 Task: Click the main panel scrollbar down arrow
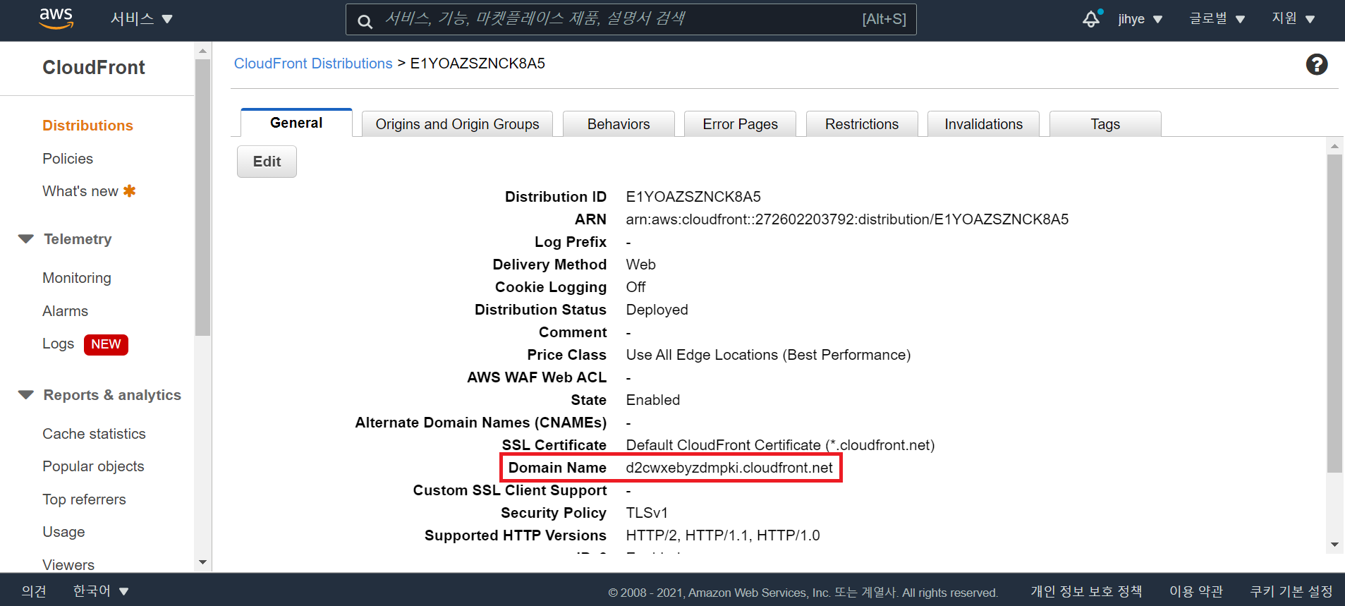point(1334,545)
